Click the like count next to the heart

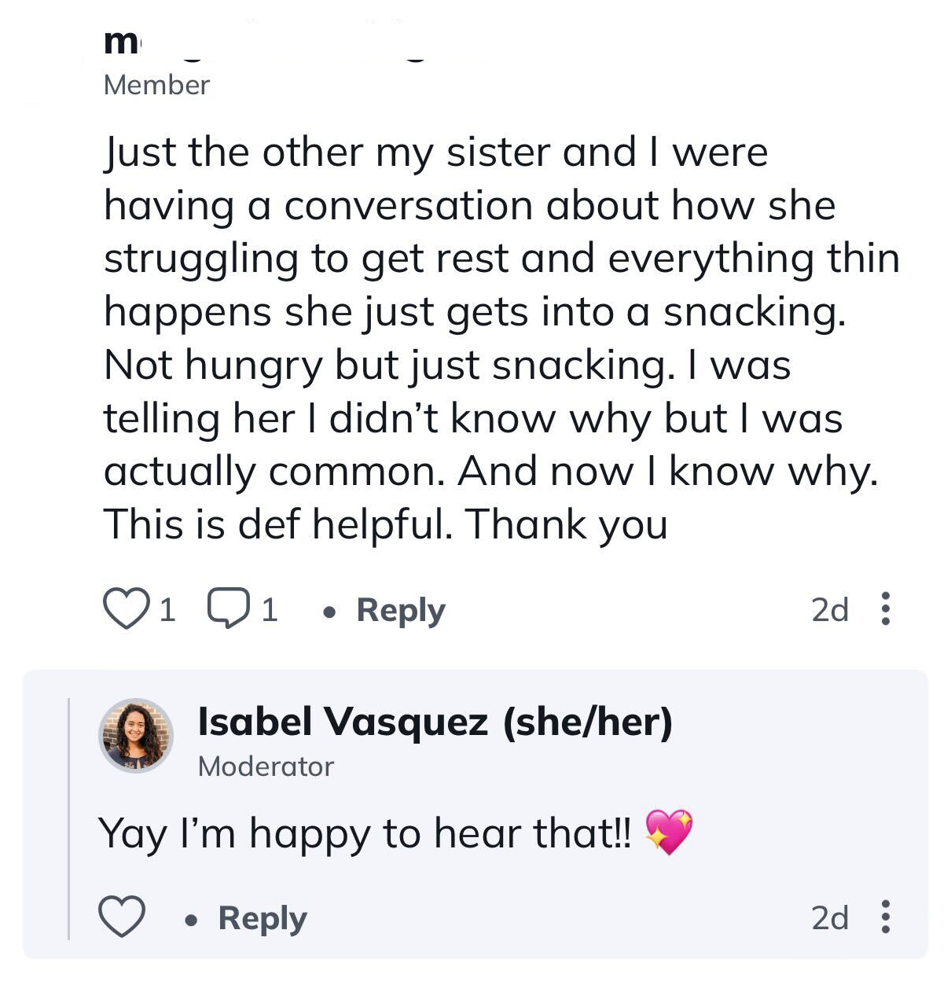(167, 610)
